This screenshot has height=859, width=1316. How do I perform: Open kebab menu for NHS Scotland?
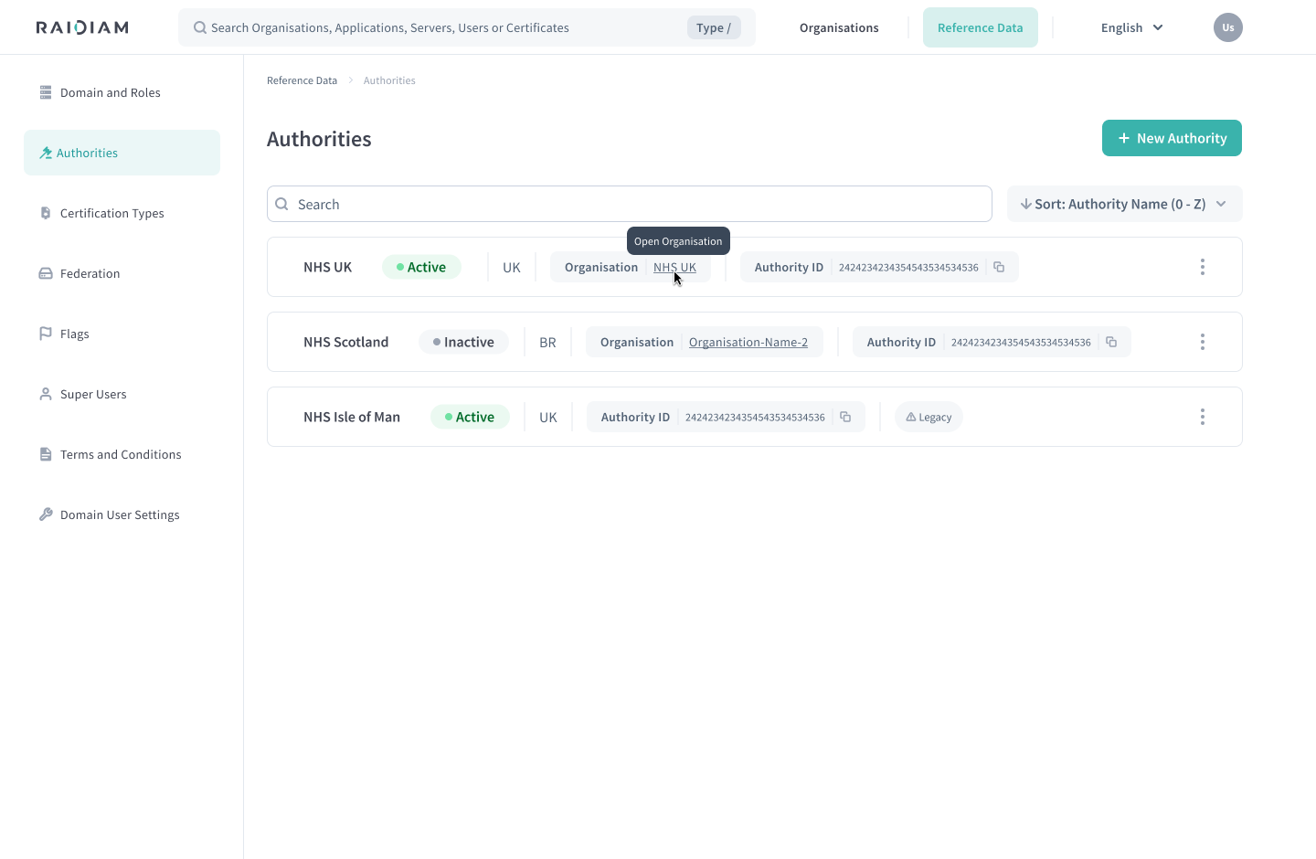(x=1202, y=342)
